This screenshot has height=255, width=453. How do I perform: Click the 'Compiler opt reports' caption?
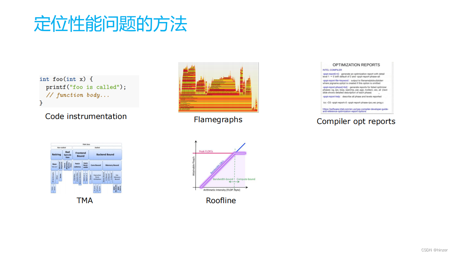(x=356, y=121)
